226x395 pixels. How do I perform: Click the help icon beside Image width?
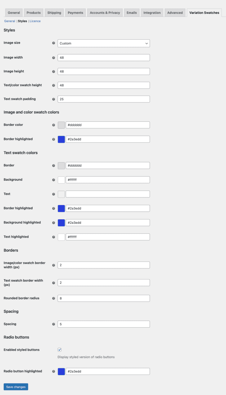tap(53, 57)
